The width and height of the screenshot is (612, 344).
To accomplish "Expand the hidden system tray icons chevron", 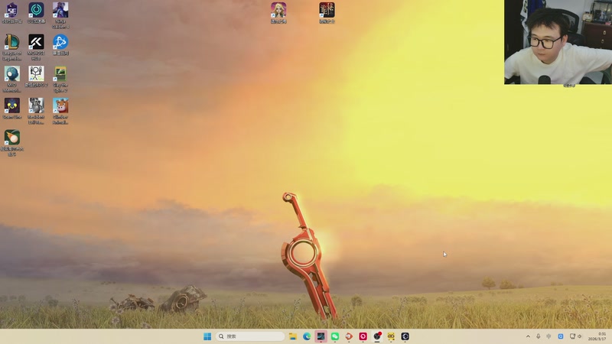I will (528, 336).
